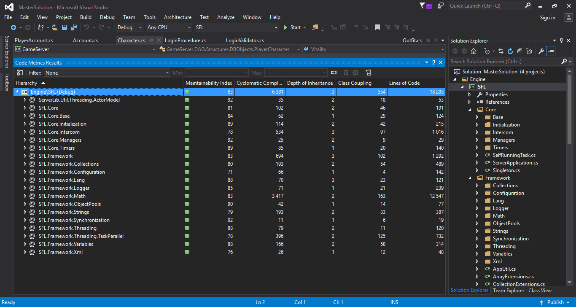Open metrics results in Excel icon
The image size is (576, 307).
(346, 73)
